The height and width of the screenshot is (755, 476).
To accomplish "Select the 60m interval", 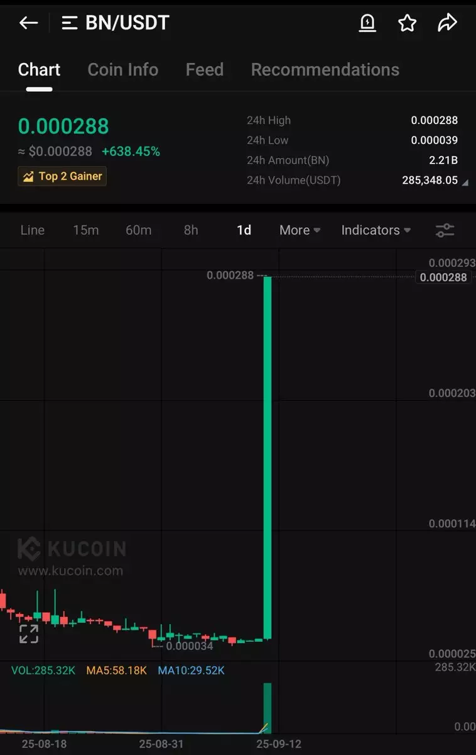I will point(138,230).
